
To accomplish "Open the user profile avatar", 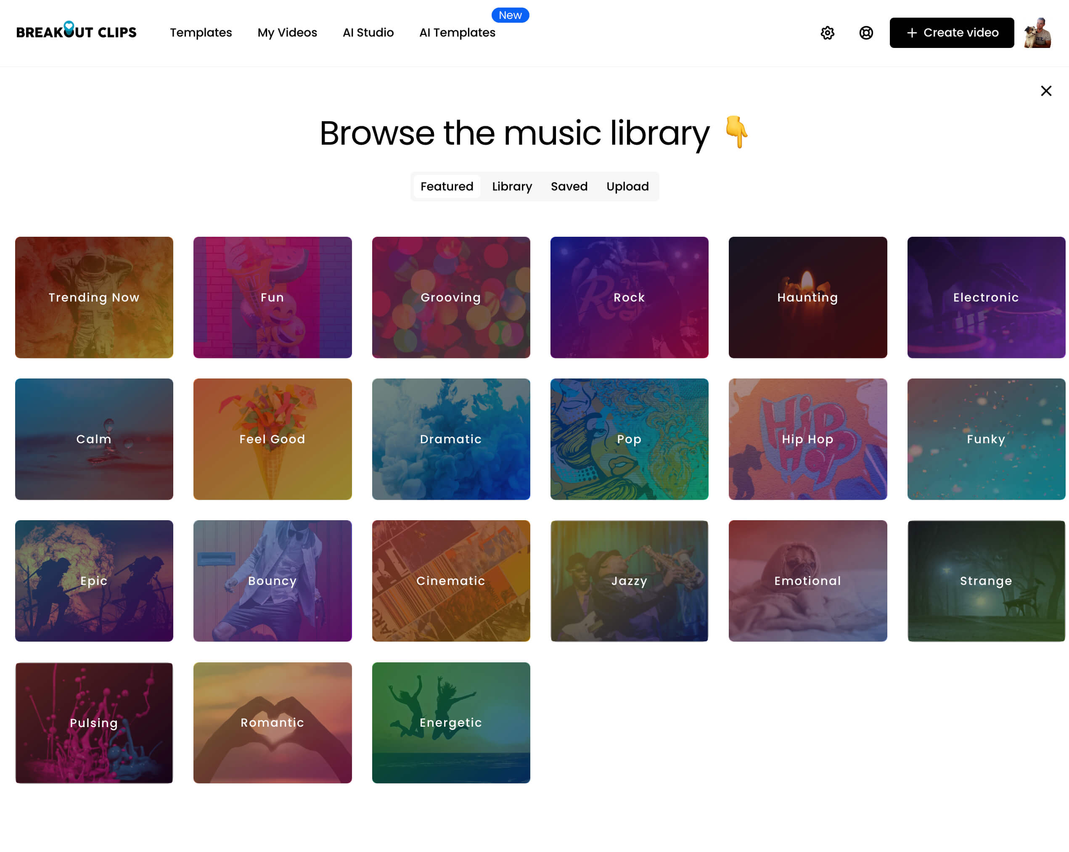I will tap(1037, 33).
